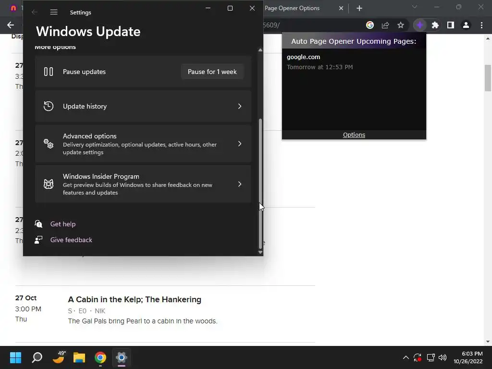Bookmark this page with the star icon
Viewport: 492px width, 369px height.
coord(401,25)
